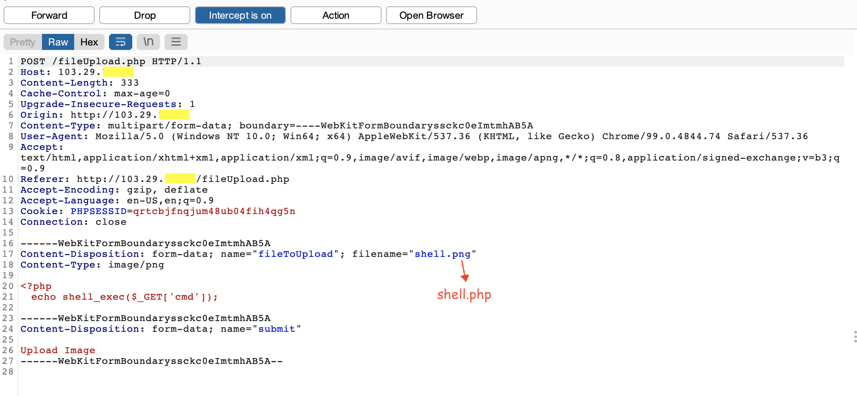
Task: Click the Accept-Language header line
Action: (x=117, y=200)
